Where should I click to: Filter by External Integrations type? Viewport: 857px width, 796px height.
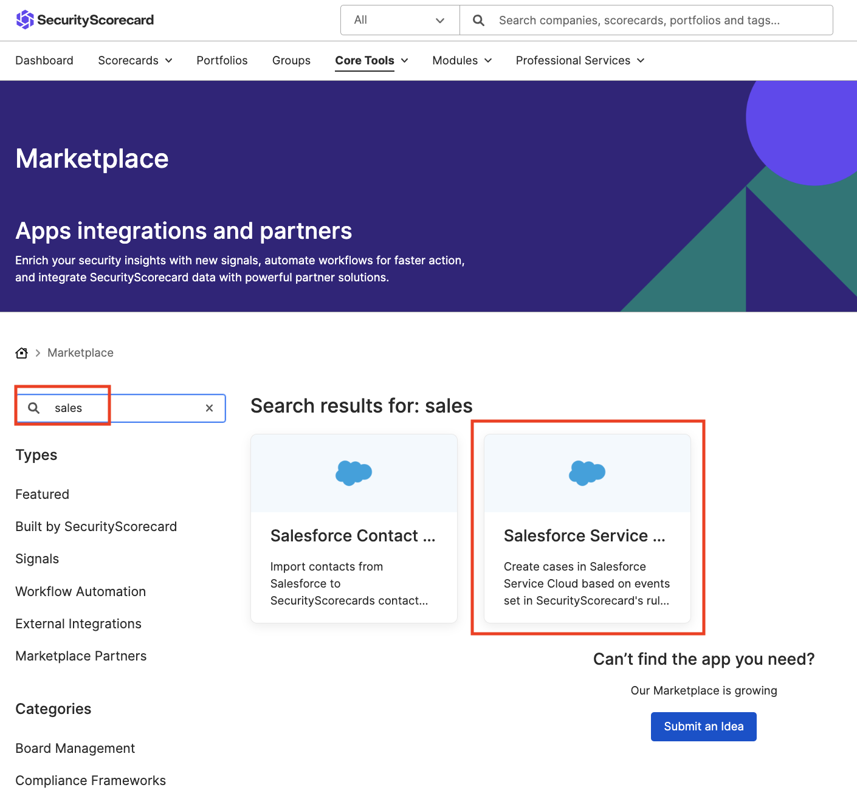pyautogui.click(x=78, y=624)
